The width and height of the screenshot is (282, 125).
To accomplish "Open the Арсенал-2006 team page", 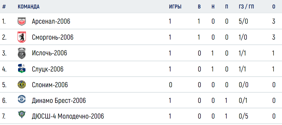I will [x=51, y=22].
